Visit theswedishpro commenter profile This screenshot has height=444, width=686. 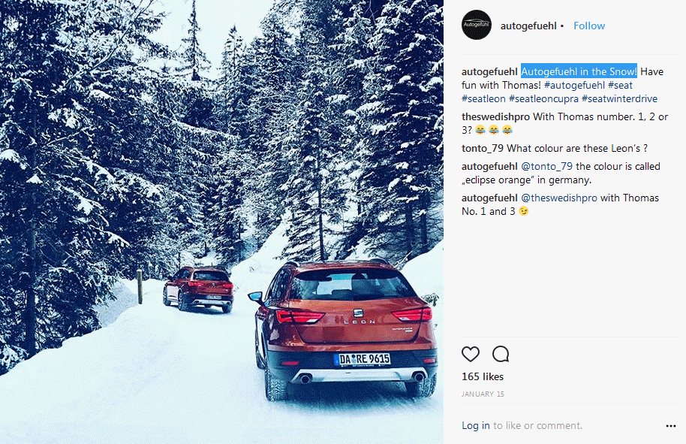(495, 117)
